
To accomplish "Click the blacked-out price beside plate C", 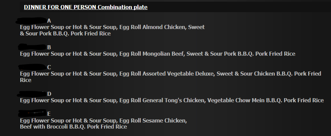I will [x=32, y=67].
